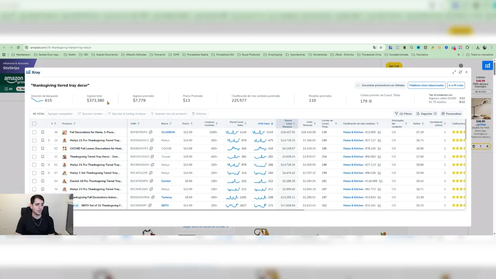Select the Thanksgiving Tiered Tray Decor row checkbox
This screenshot has width=496, height=279.
pyautogui.click(x=34, y=157)
